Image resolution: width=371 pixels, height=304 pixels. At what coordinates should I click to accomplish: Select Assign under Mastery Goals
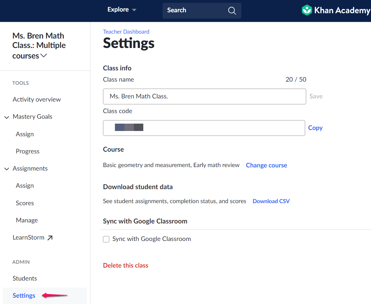point(25,134)
